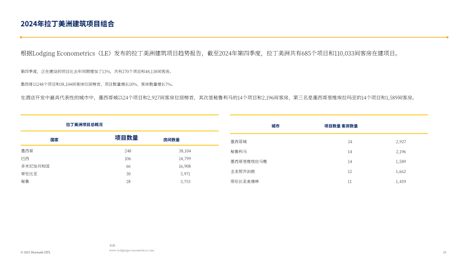
Task: Click the © 2025 Horwath HTL footer text
Action: 35,252
